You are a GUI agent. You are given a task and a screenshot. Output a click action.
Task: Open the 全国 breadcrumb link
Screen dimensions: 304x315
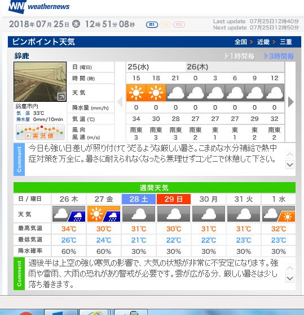[x=241, y=42]
